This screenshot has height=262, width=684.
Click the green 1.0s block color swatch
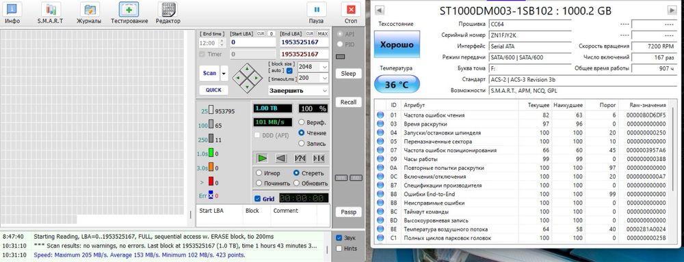tap(211, 153)
